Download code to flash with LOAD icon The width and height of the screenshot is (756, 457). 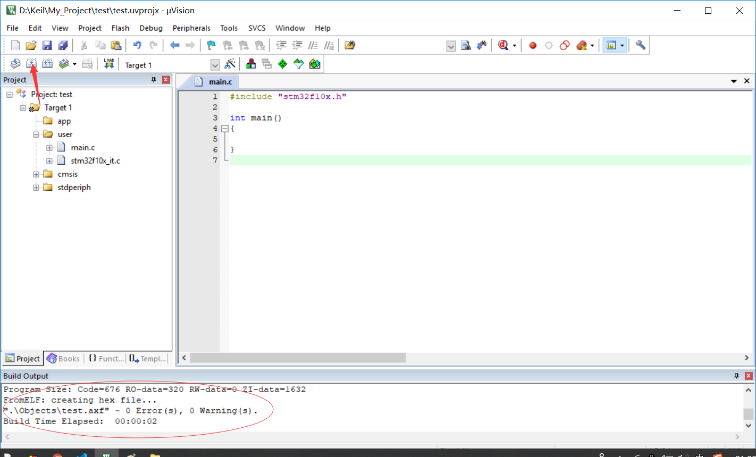coord(109,64)
